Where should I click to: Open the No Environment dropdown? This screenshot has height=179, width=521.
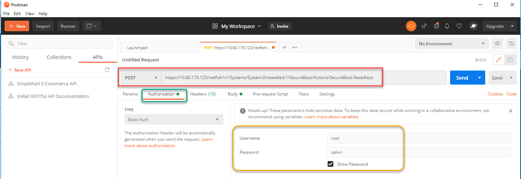click(451, 44)
